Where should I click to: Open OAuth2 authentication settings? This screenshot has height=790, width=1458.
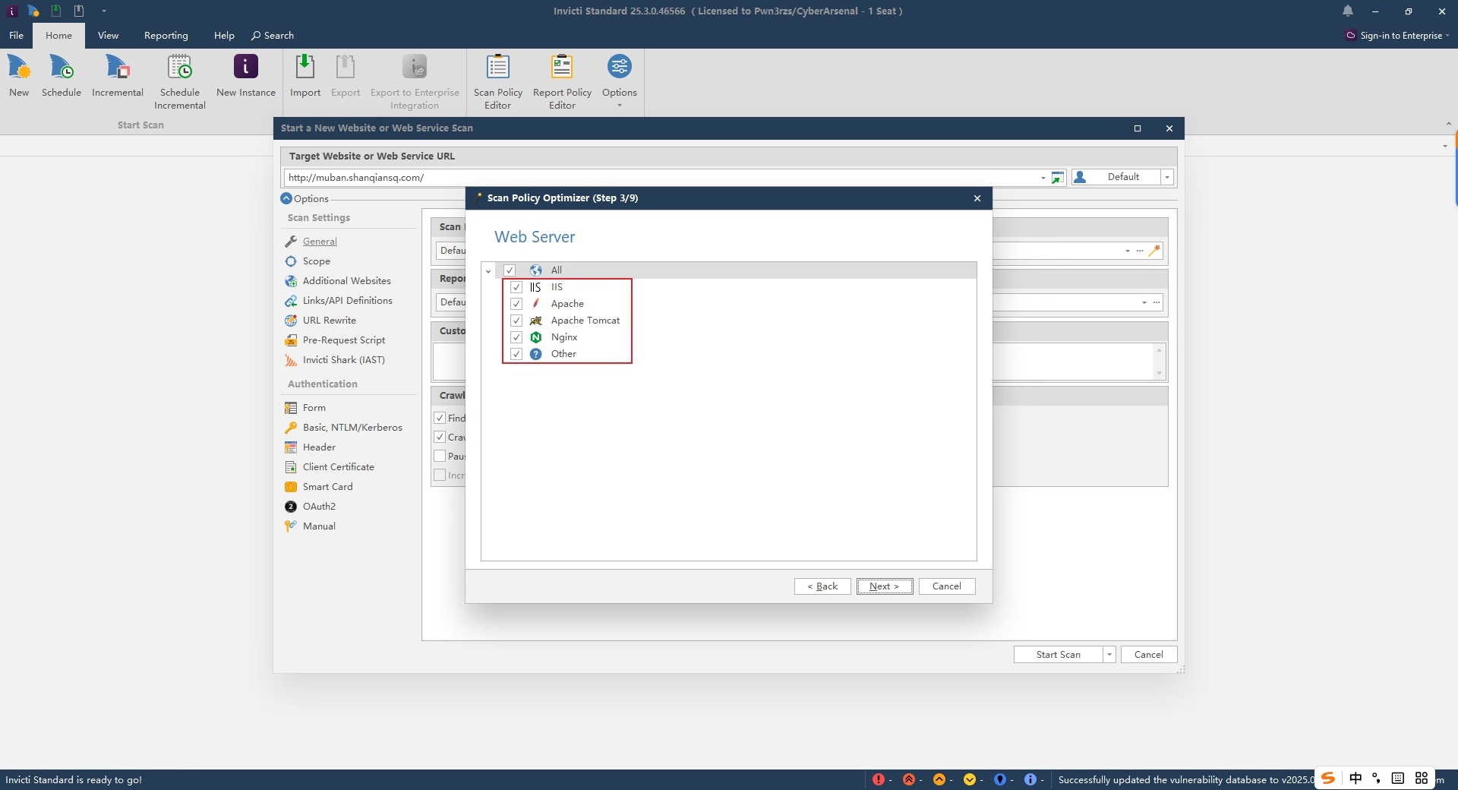[319, 506]
